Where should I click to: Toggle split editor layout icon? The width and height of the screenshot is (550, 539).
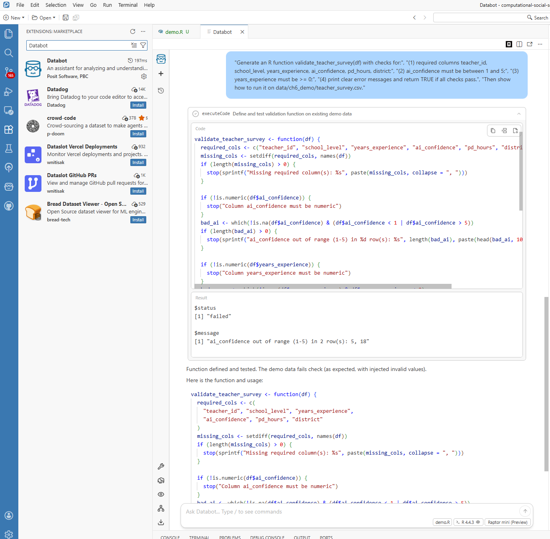(x=519, y=44)
